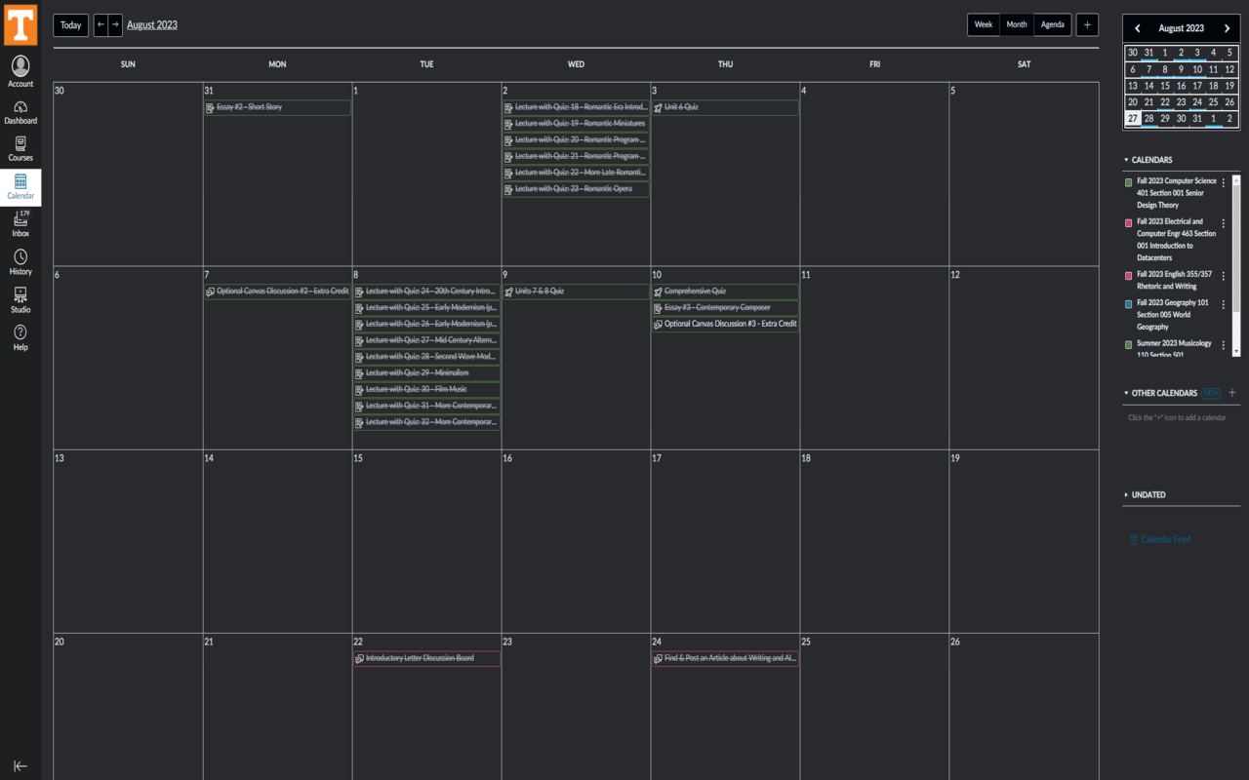Click the pink swatch beside the ECE 463 calendar
The width and height of the screenshot is (1249, 780).
(1129, 221)
